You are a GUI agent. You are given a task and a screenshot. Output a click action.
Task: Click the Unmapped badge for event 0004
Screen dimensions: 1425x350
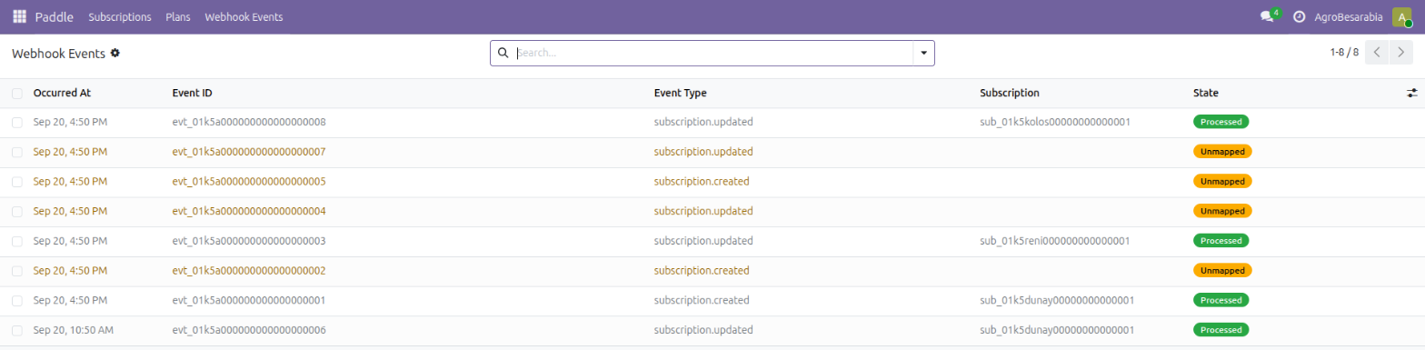[1222, 211]
